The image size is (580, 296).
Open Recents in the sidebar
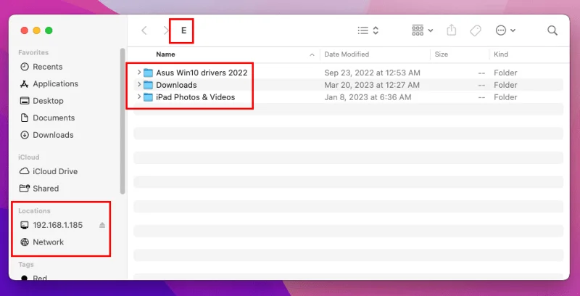(47, 67)
